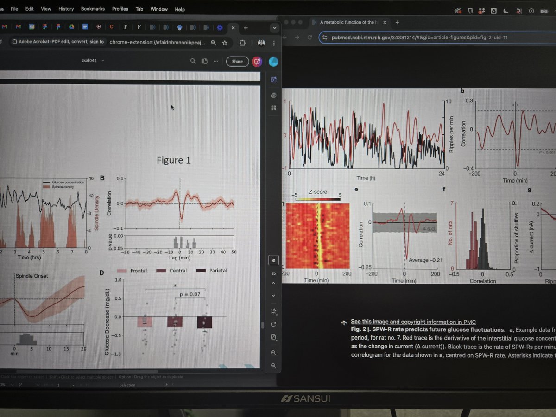
Task: Click the zoom magnifier in address bar
Action: (x=213, y=43)
